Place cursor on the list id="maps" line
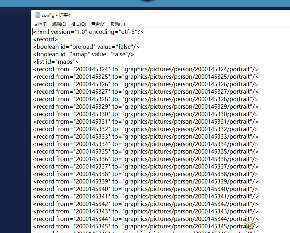 [56, 62]
